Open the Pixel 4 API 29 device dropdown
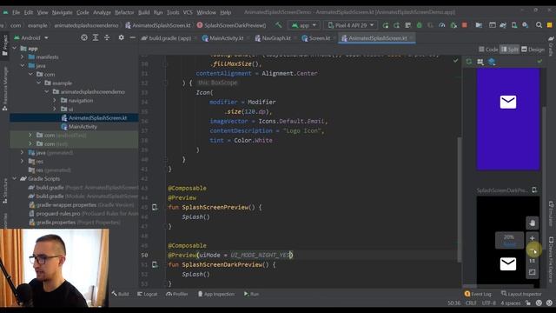This screenshot has width=556, height=313. point(350,25)
